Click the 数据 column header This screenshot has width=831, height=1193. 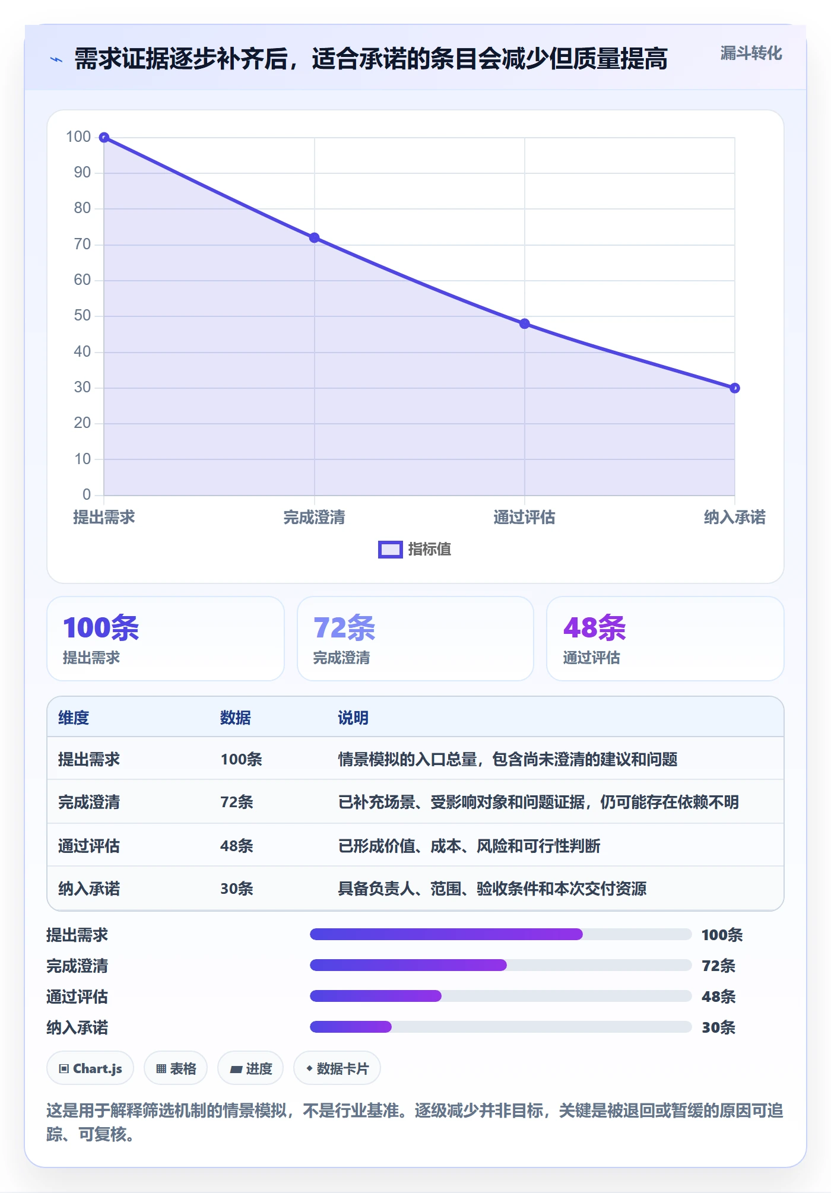click(x=236, y=718)
